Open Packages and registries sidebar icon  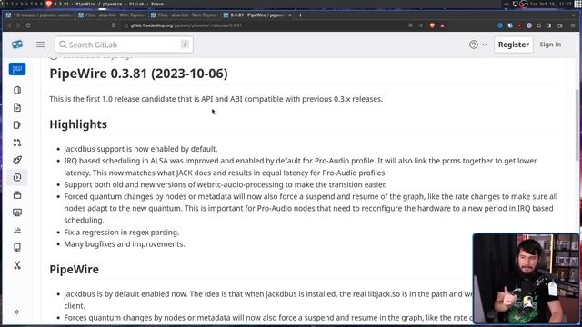click(17, 195)
